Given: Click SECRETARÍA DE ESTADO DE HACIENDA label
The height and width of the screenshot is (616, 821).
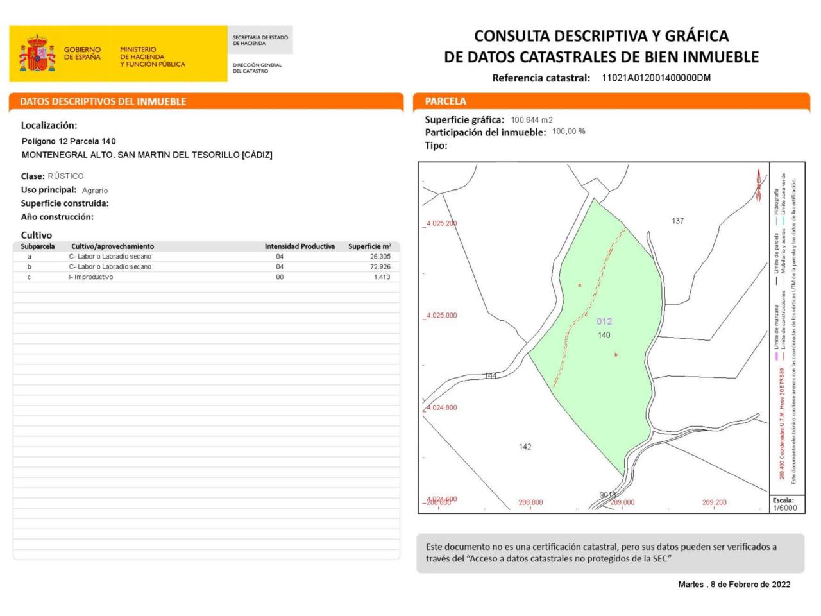Looking at the screenshot, I should (260, 40).
